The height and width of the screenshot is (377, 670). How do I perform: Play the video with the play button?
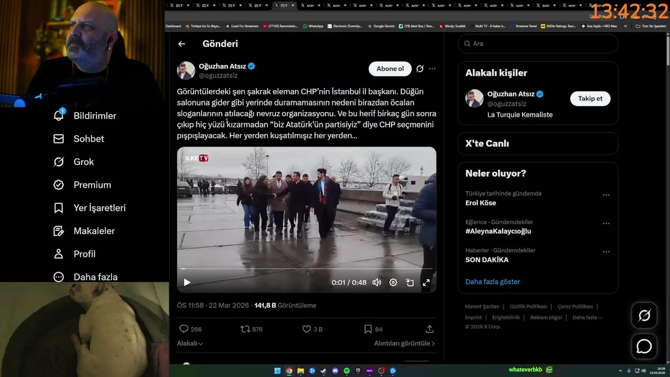[187, 282]
